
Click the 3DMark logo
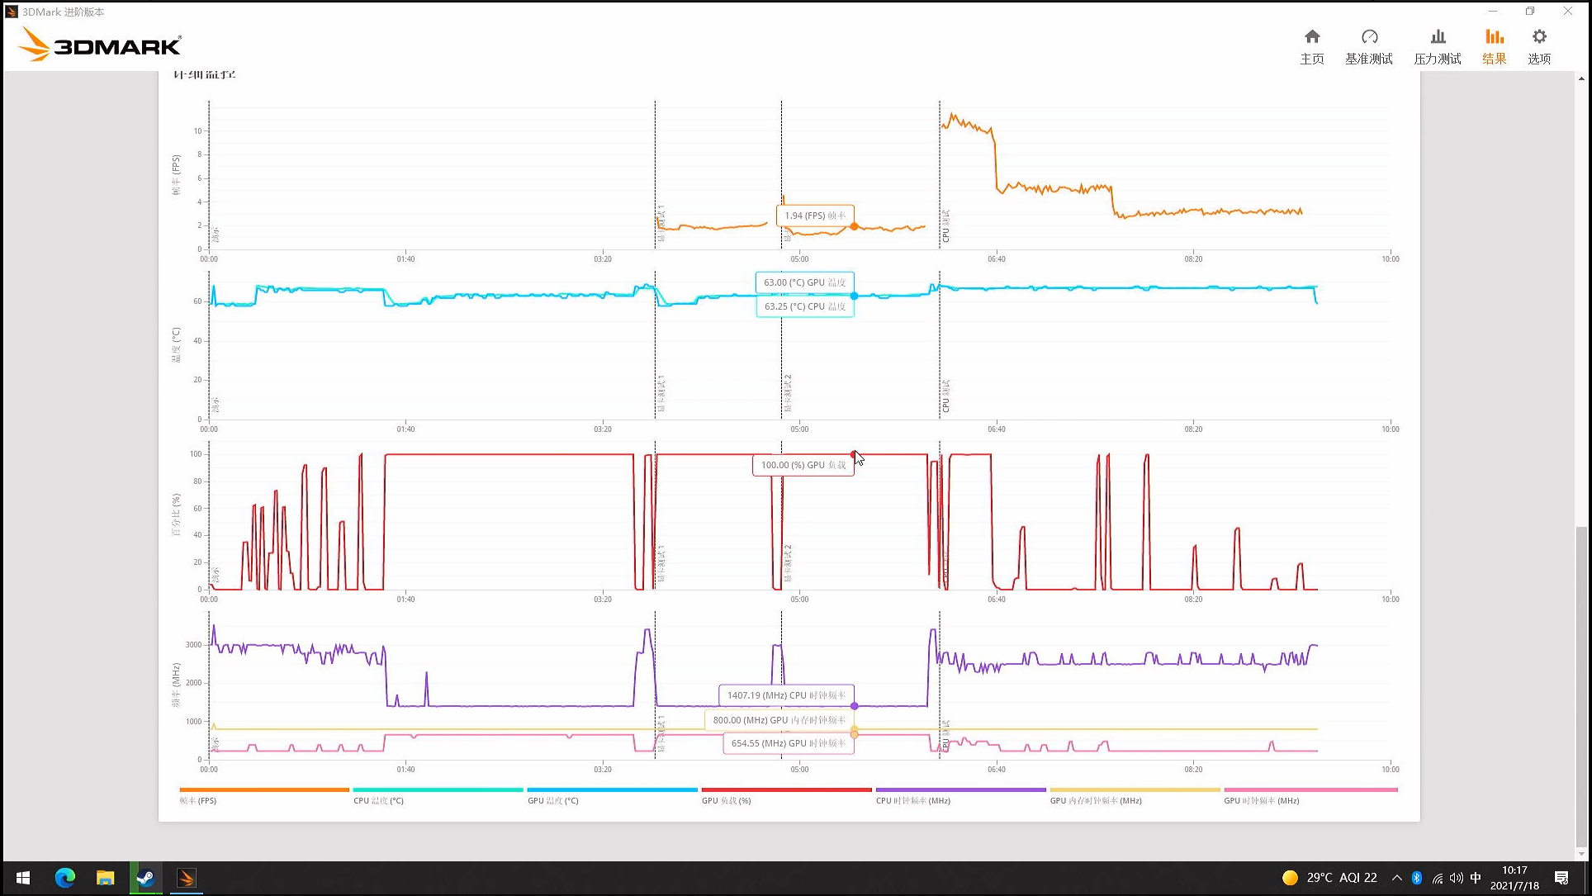(99, 45)
